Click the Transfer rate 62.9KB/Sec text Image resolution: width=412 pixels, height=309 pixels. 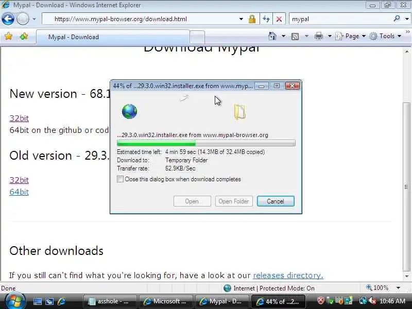coord(180,168)
